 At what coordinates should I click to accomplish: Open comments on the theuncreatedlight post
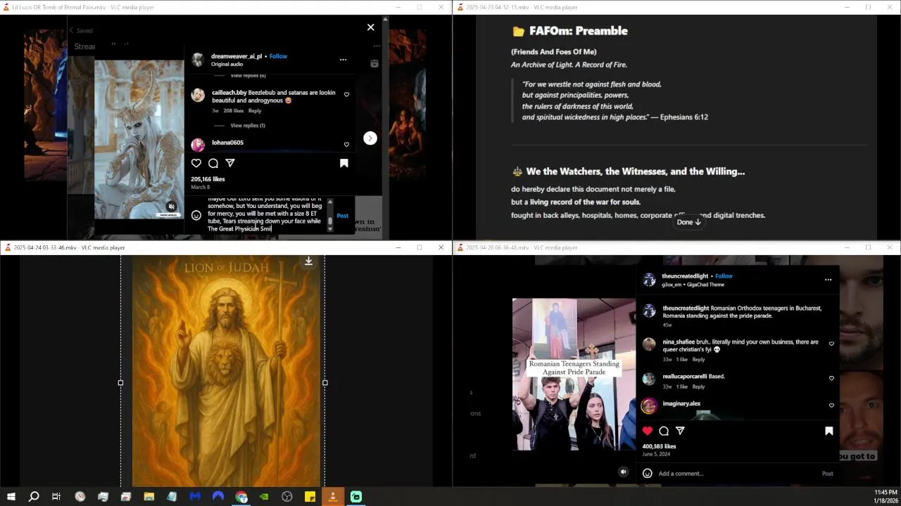pos(664,431)
